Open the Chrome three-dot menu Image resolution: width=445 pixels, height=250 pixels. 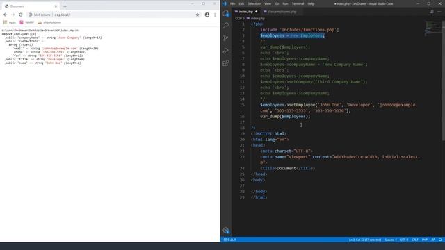pyautogui.click(x=215, y=15)
